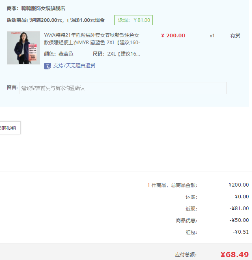Screen dimensions: 252x260
Task: Select the total goods amount ¥200.00
Action: [x=239, y=185]
